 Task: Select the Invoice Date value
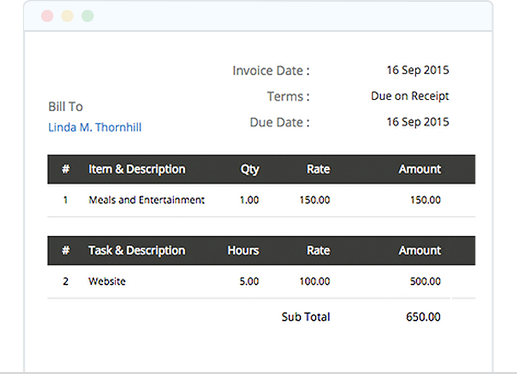[417, 70]
